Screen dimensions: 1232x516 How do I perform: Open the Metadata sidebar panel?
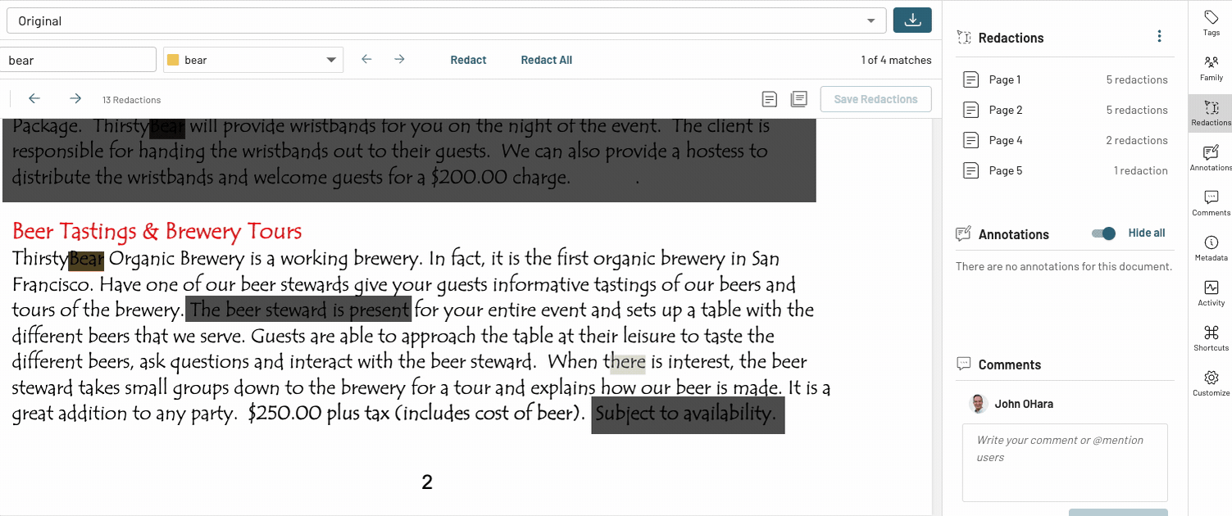tap(1211, 248)
